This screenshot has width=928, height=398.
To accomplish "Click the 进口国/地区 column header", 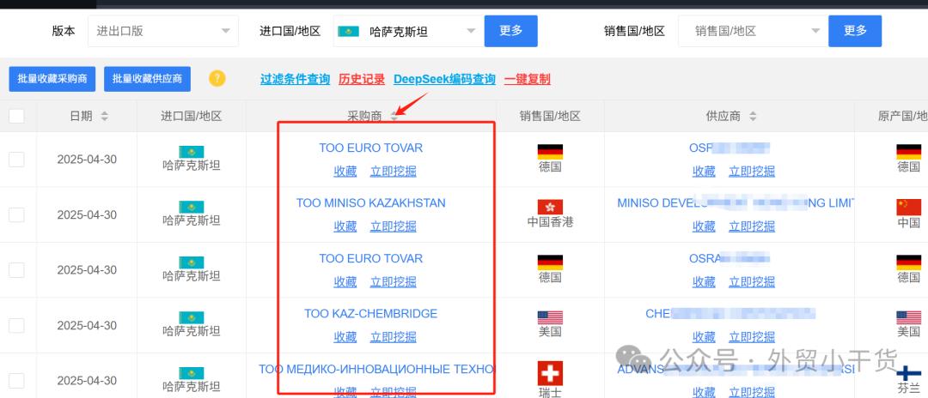I will pos(191,117).
